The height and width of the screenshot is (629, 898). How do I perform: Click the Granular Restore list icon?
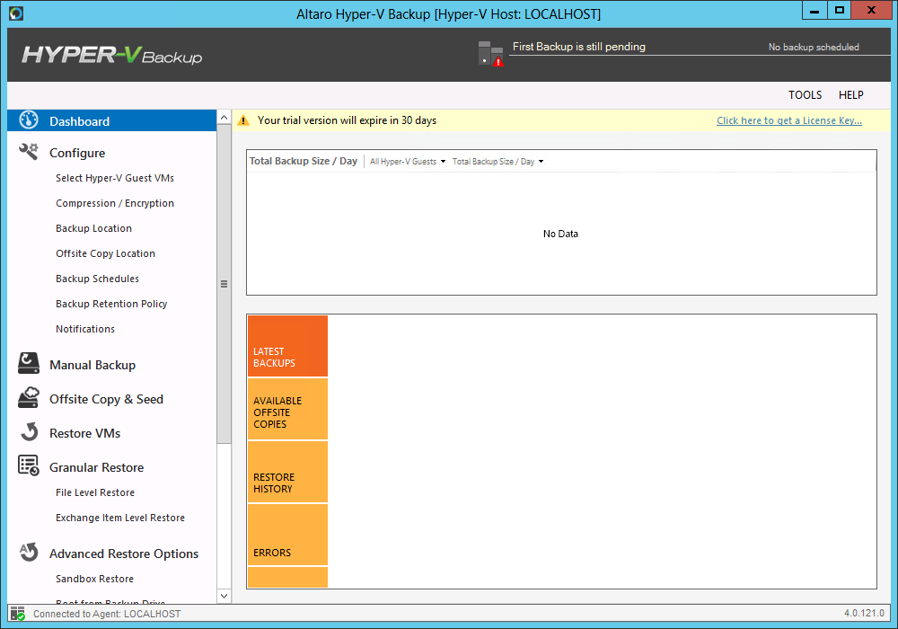(29, 465)
